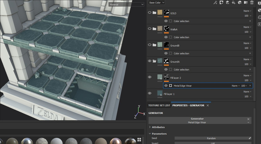Screen dimensions: 261x144
Task: Switch to the Texture Set List tab
Action: click(159, 105)
